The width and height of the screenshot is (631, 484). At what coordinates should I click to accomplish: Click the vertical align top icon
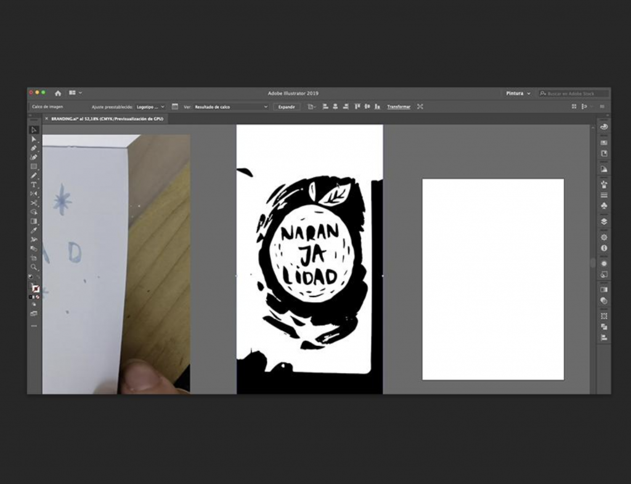[x=357, y=107]
